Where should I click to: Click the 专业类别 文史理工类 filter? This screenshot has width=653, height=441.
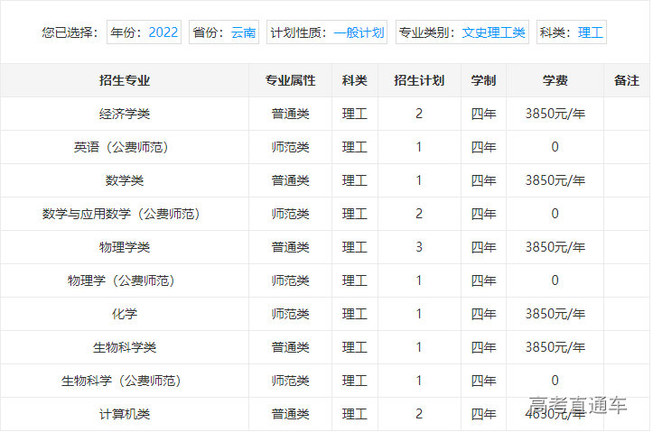462,33
